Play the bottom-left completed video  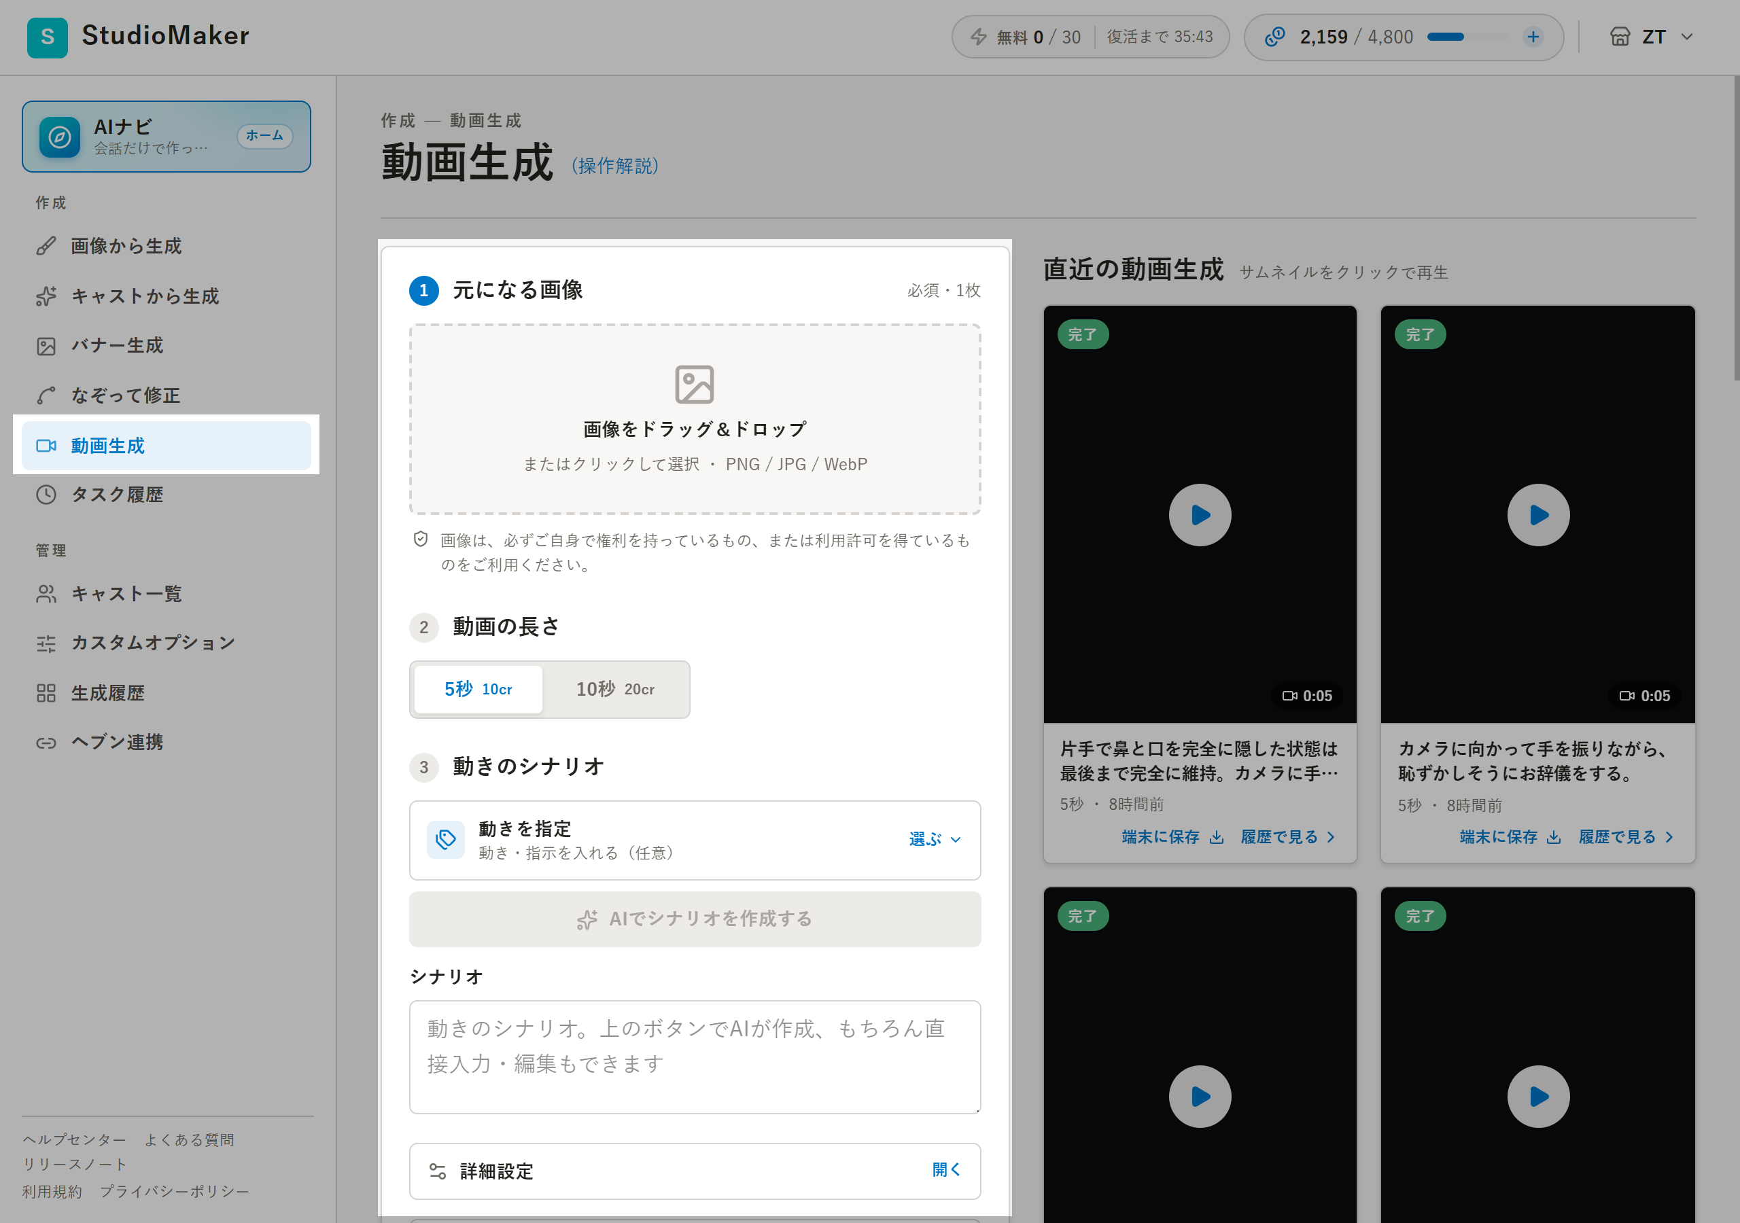(1200, 1097)
